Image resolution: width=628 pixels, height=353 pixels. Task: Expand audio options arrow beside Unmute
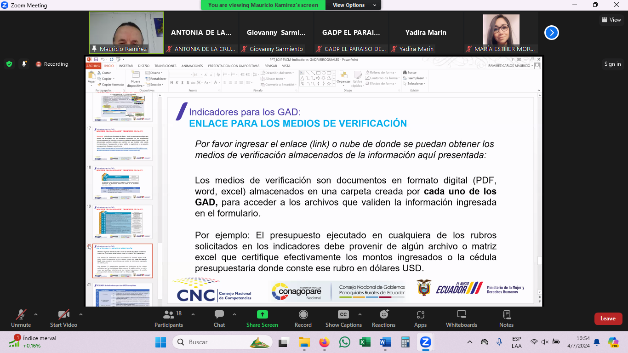coord(36,315)
